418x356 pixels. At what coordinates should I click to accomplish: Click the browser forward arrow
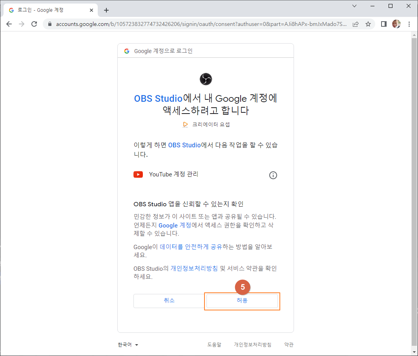[x=22, y=24]
